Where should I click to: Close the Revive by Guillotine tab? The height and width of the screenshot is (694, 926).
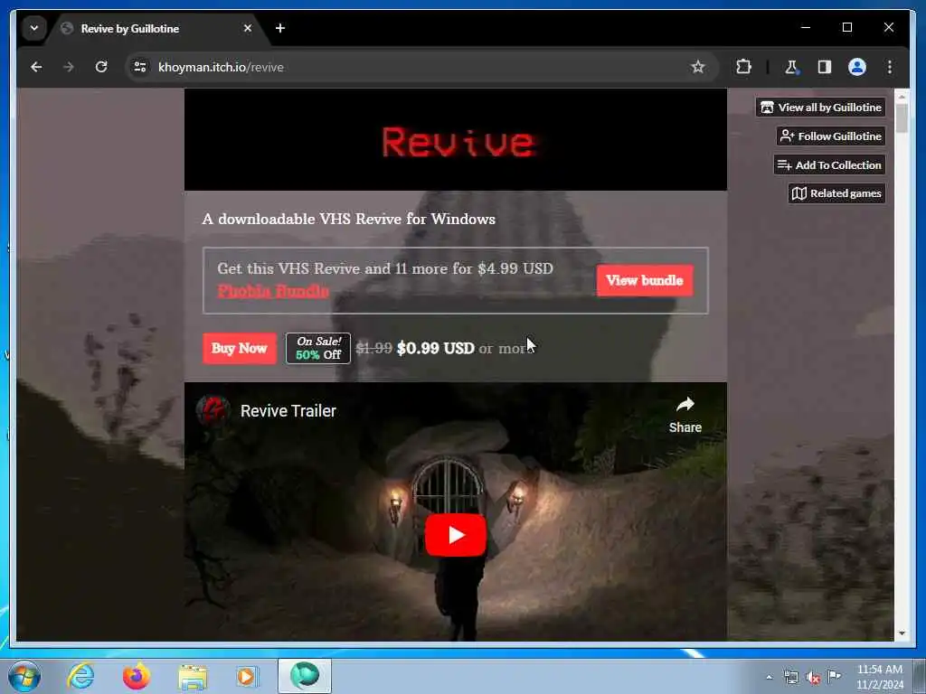tap(248, 28)
